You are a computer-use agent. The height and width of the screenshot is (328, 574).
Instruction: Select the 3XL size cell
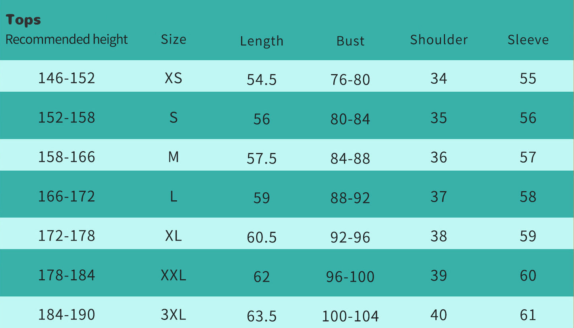click(x=173, y=315)
